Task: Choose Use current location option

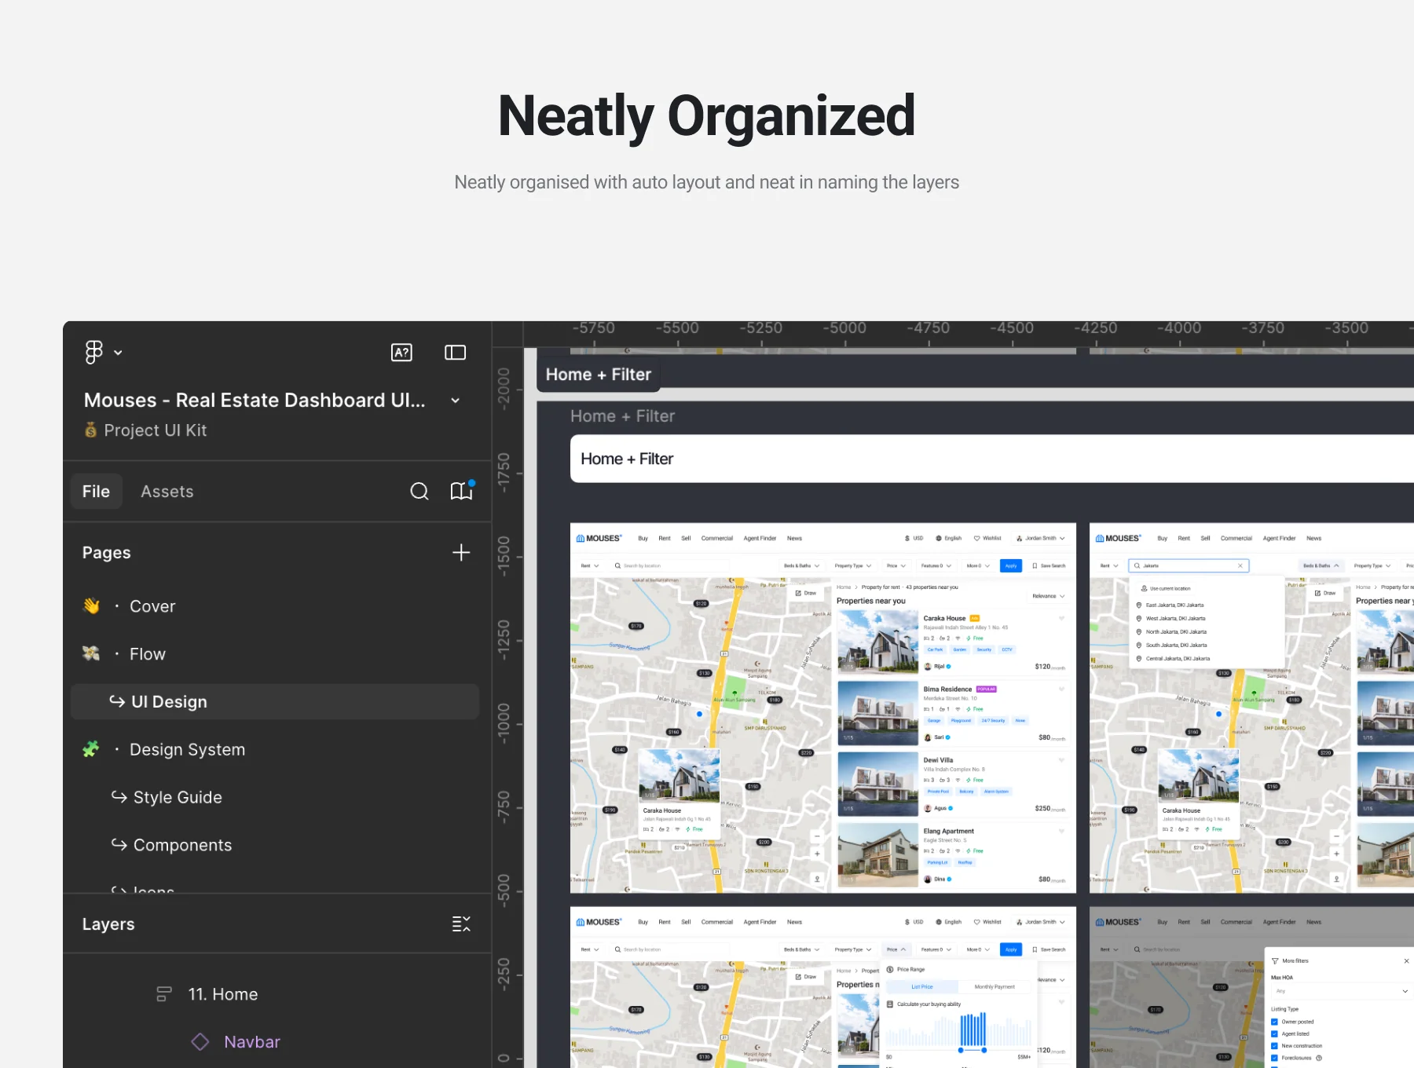Action: click(x=1166, y=588)
